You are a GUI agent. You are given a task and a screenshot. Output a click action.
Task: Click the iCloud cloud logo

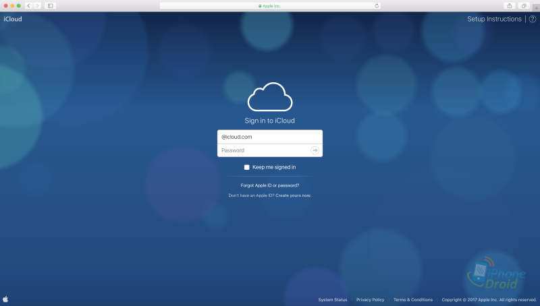[x=270, y=97]
